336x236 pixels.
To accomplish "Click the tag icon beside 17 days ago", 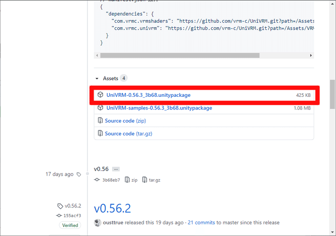I will point(79,174).
